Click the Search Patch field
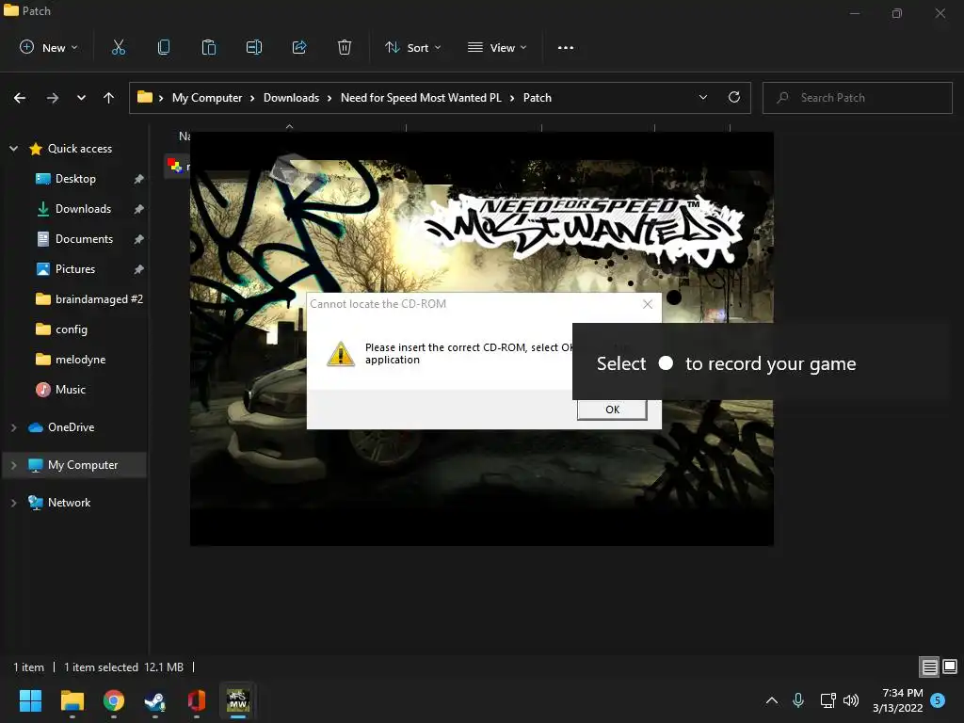964x723 pixels. [858, 98]
